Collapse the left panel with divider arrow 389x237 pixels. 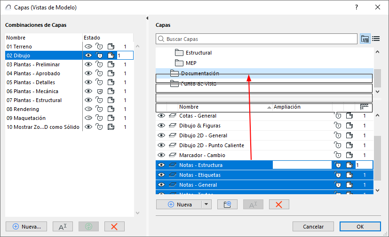(x=149, y=18)
